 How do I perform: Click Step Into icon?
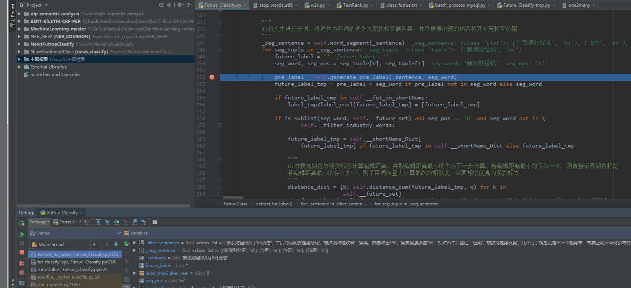point(107,222)
